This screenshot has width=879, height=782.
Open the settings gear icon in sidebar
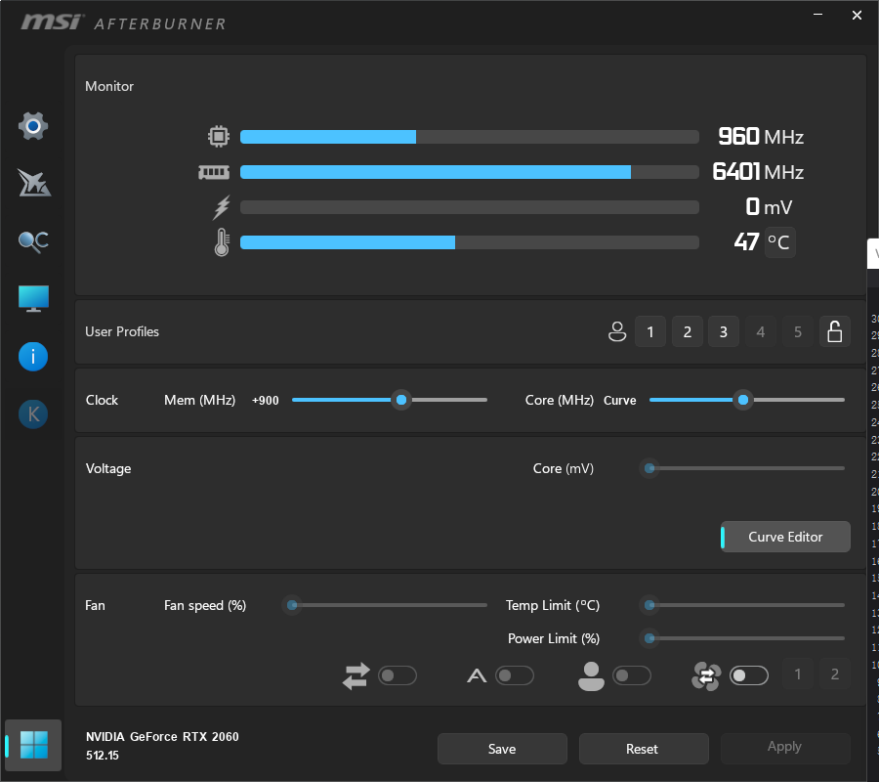(x=33, y=126)
